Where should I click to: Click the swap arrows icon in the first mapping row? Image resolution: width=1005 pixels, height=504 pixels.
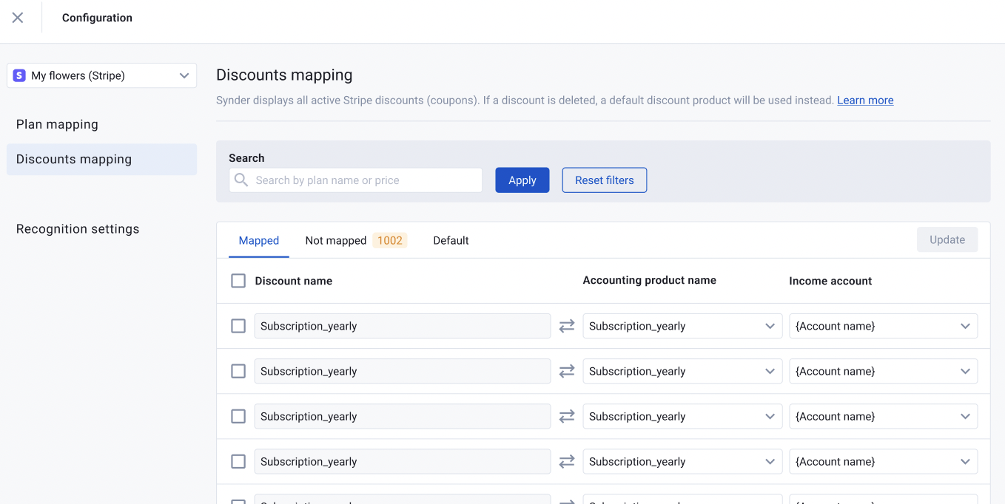click(567, 326)
